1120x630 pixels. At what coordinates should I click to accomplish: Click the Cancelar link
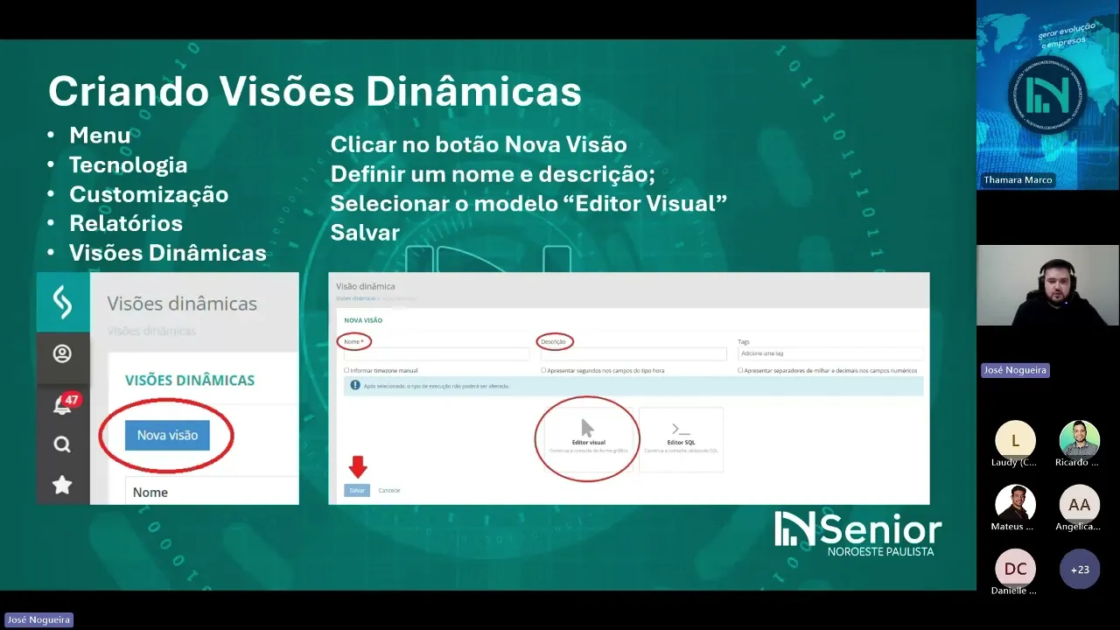coord(389,491)
